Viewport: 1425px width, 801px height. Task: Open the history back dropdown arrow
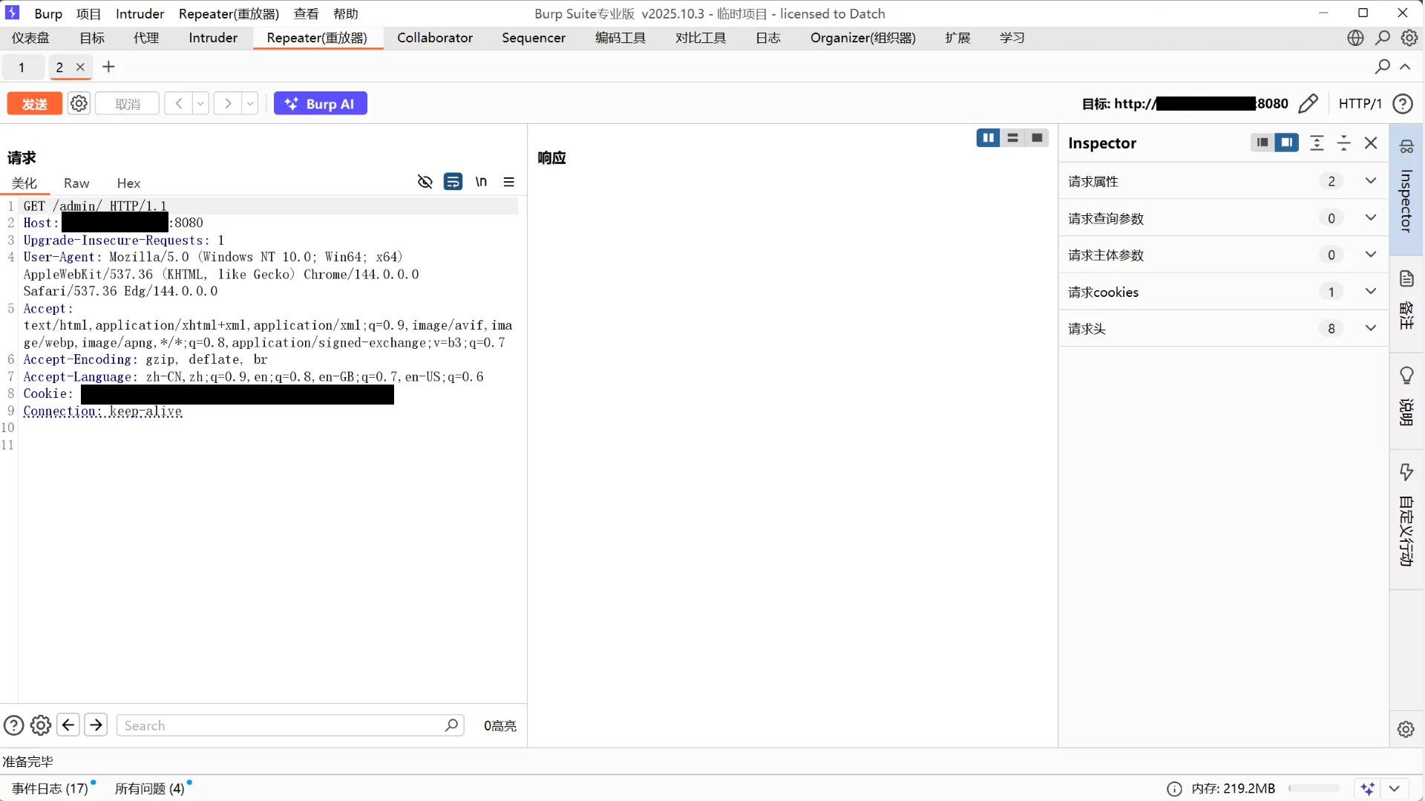click(200, 103)
